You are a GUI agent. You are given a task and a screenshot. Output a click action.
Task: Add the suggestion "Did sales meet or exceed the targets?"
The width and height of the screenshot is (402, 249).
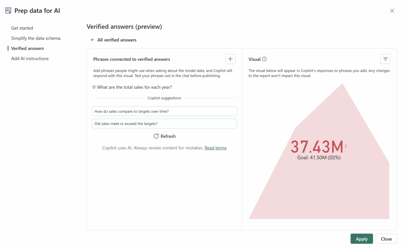[164, 124]
